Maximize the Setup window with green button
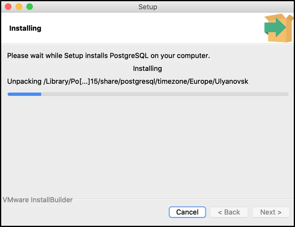Image resolution: width=295 pixels, height=227 pixels. click(x=29, y=6)
